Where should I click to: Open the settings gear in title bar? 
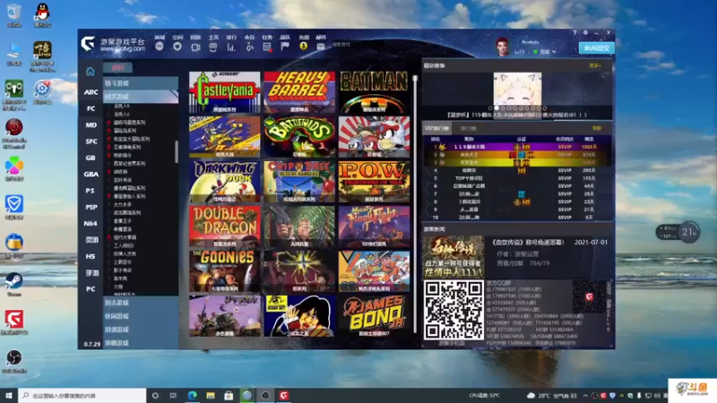[586, 33]
